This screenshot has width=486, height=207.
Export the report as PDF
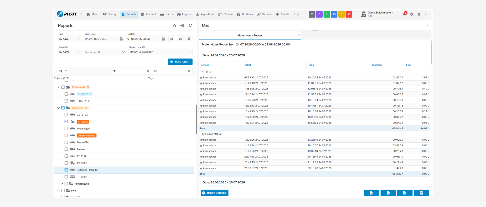pyautogui.click(x=405, y=193)
